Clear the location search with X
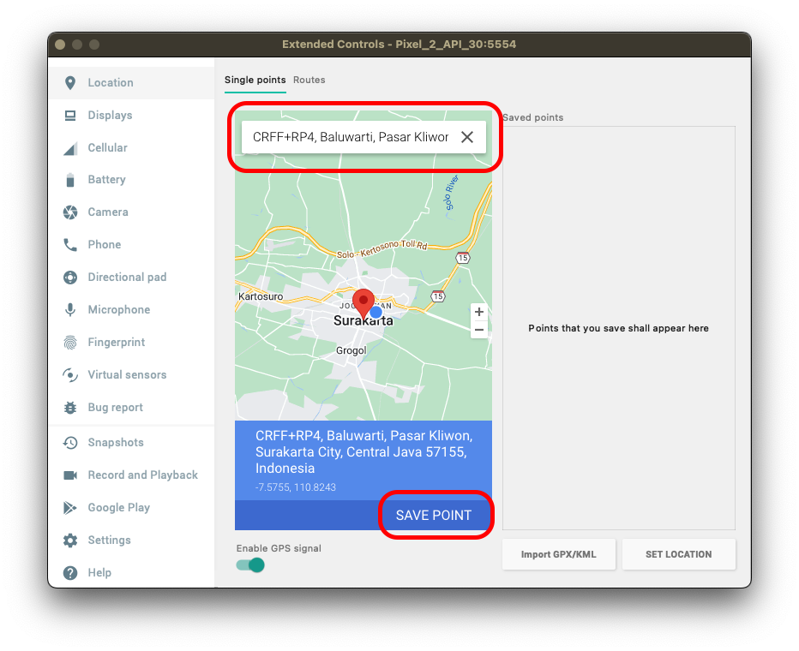 pos(467,137)
